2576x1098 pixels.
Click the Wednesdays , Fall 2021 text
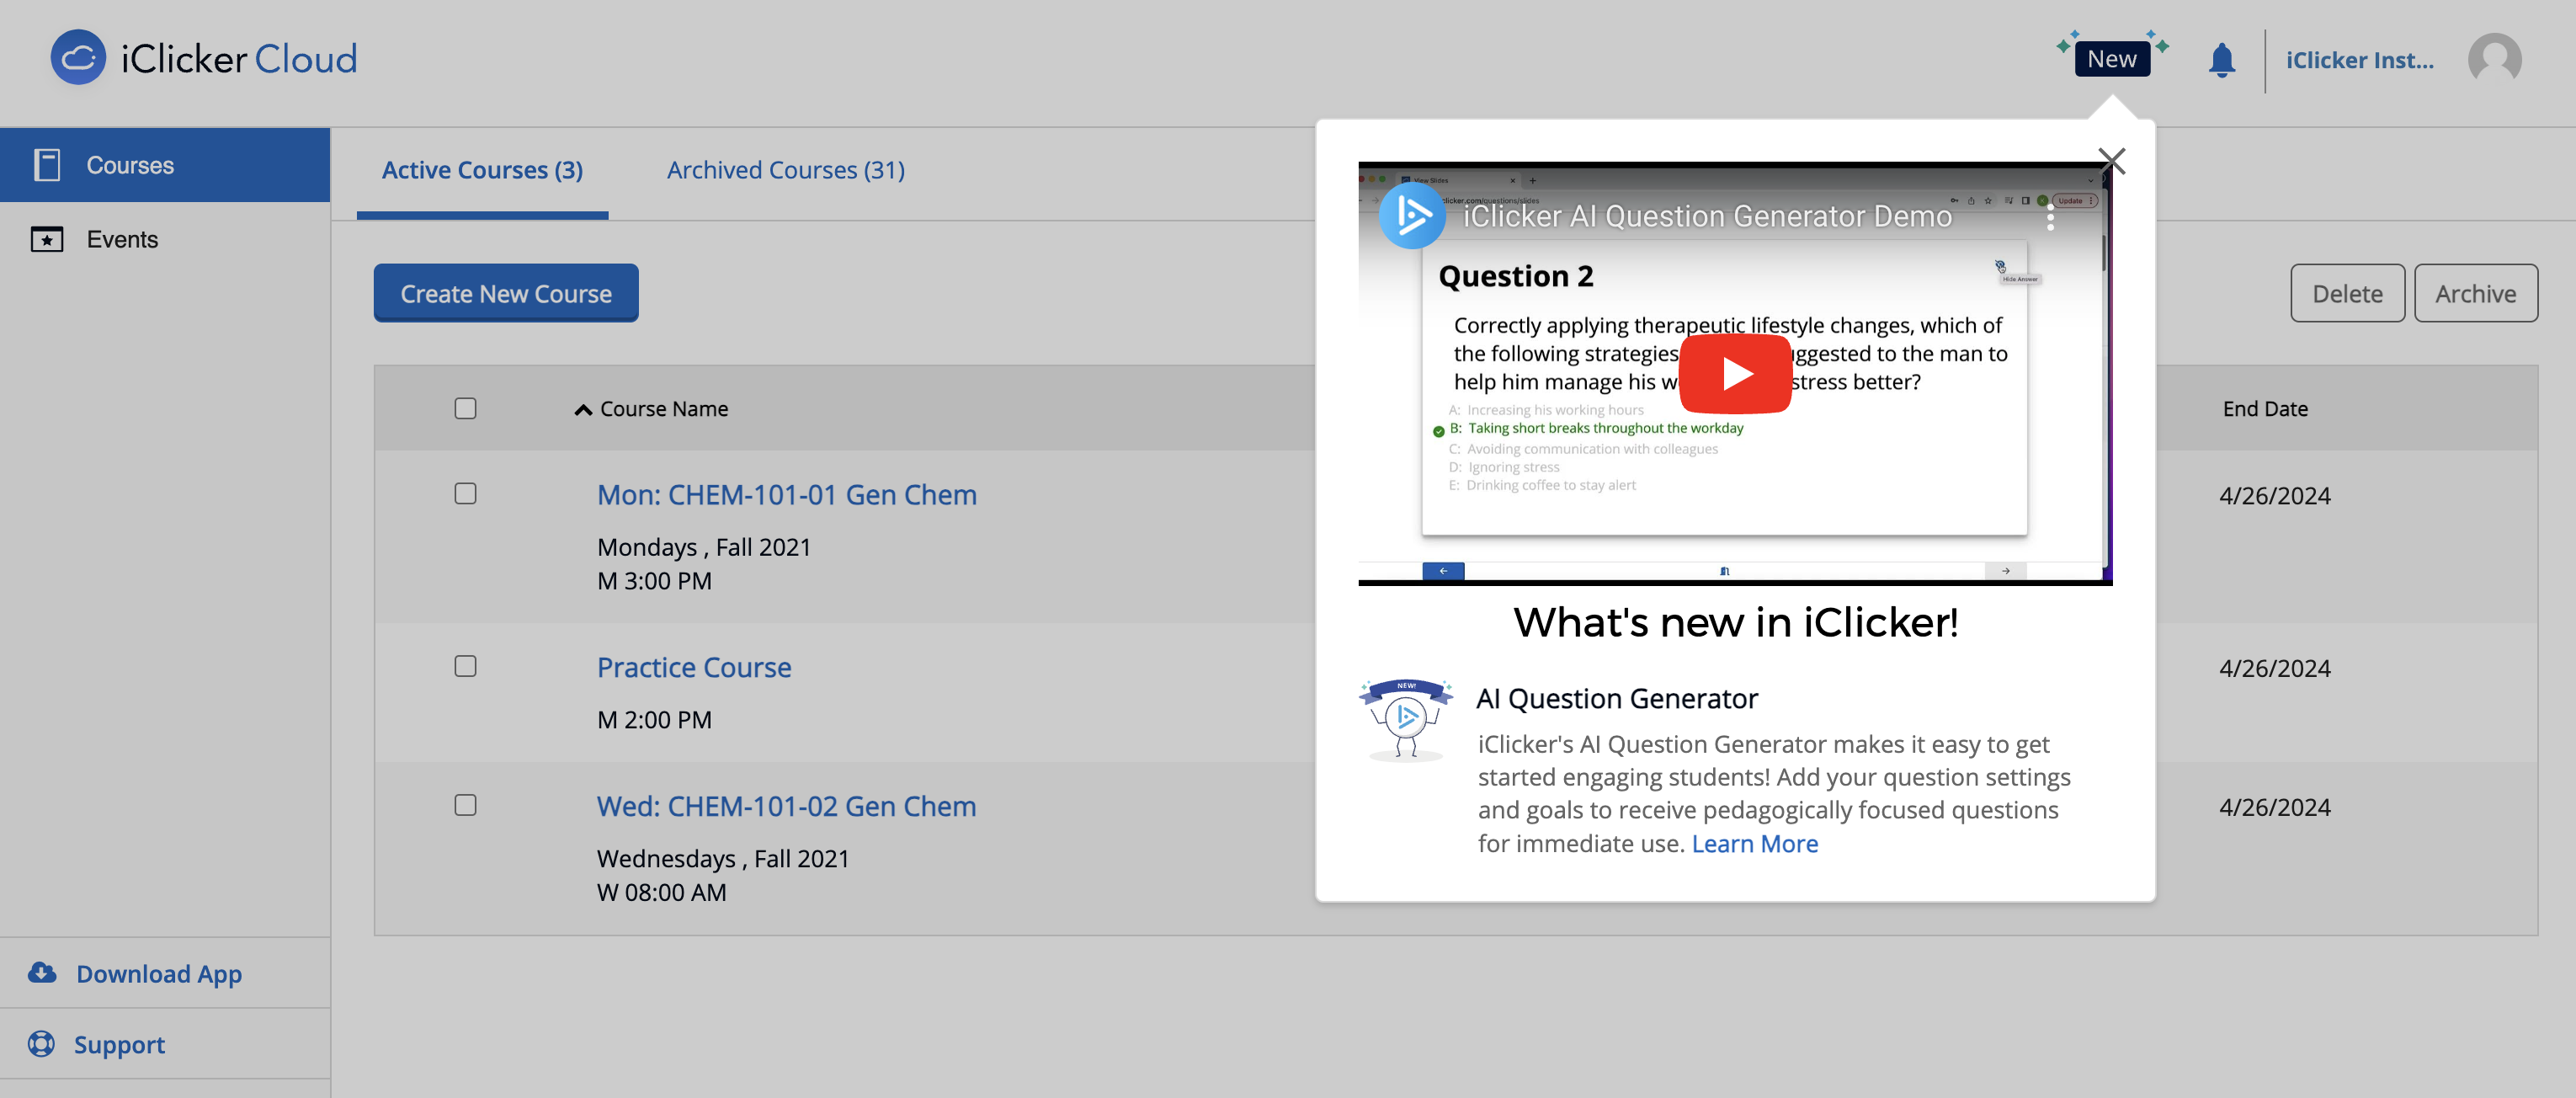click(723, 858)
